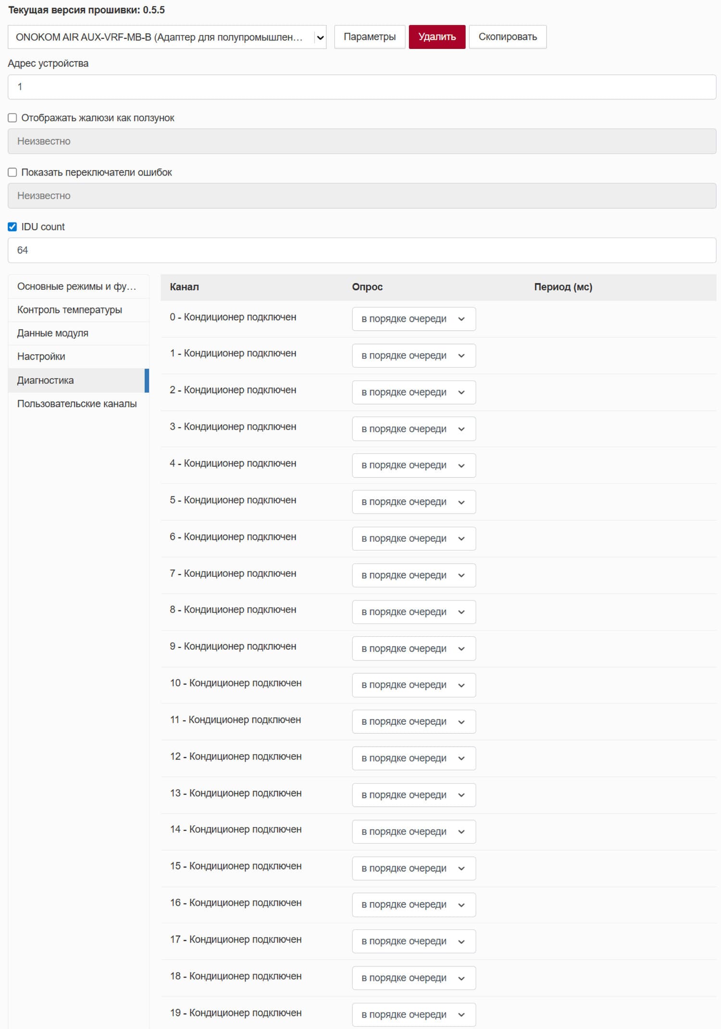Open Пользовательские каналы tab
This screenshot has width=721, height=1029.
[x=78, y=404]
